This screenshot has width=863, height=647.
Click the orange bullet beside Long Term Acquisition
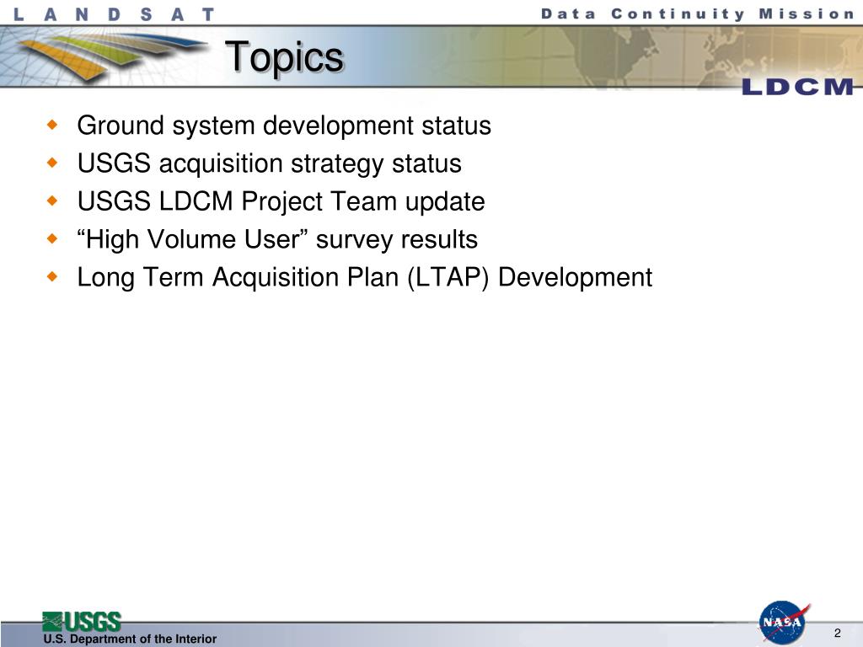coord(52,276)
